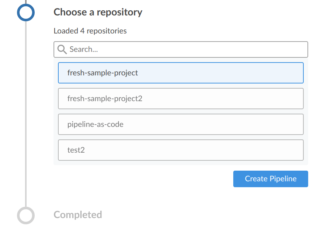Click the empty right side of the pipeline-as-code row
The height and width of the screenshot is (235, 327).
(x=258, y=124)
